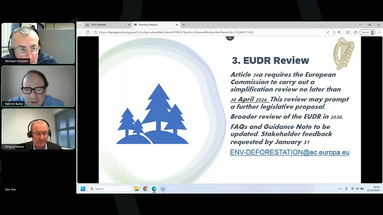
Task: Expand the tab search dropdown chevron
Action: 80,24
